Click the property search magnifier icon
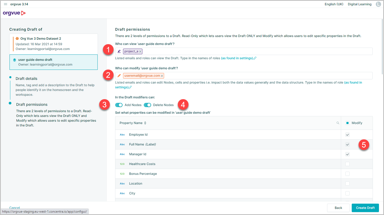384x215 pixels. click(x=338, y=123)
